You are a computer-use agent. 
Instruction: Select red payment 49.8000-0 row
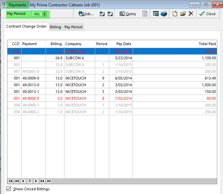[112, 98]
